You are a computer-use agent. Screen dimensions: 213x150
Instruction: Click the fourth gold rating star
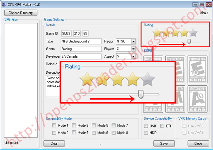tap(184, 33)
